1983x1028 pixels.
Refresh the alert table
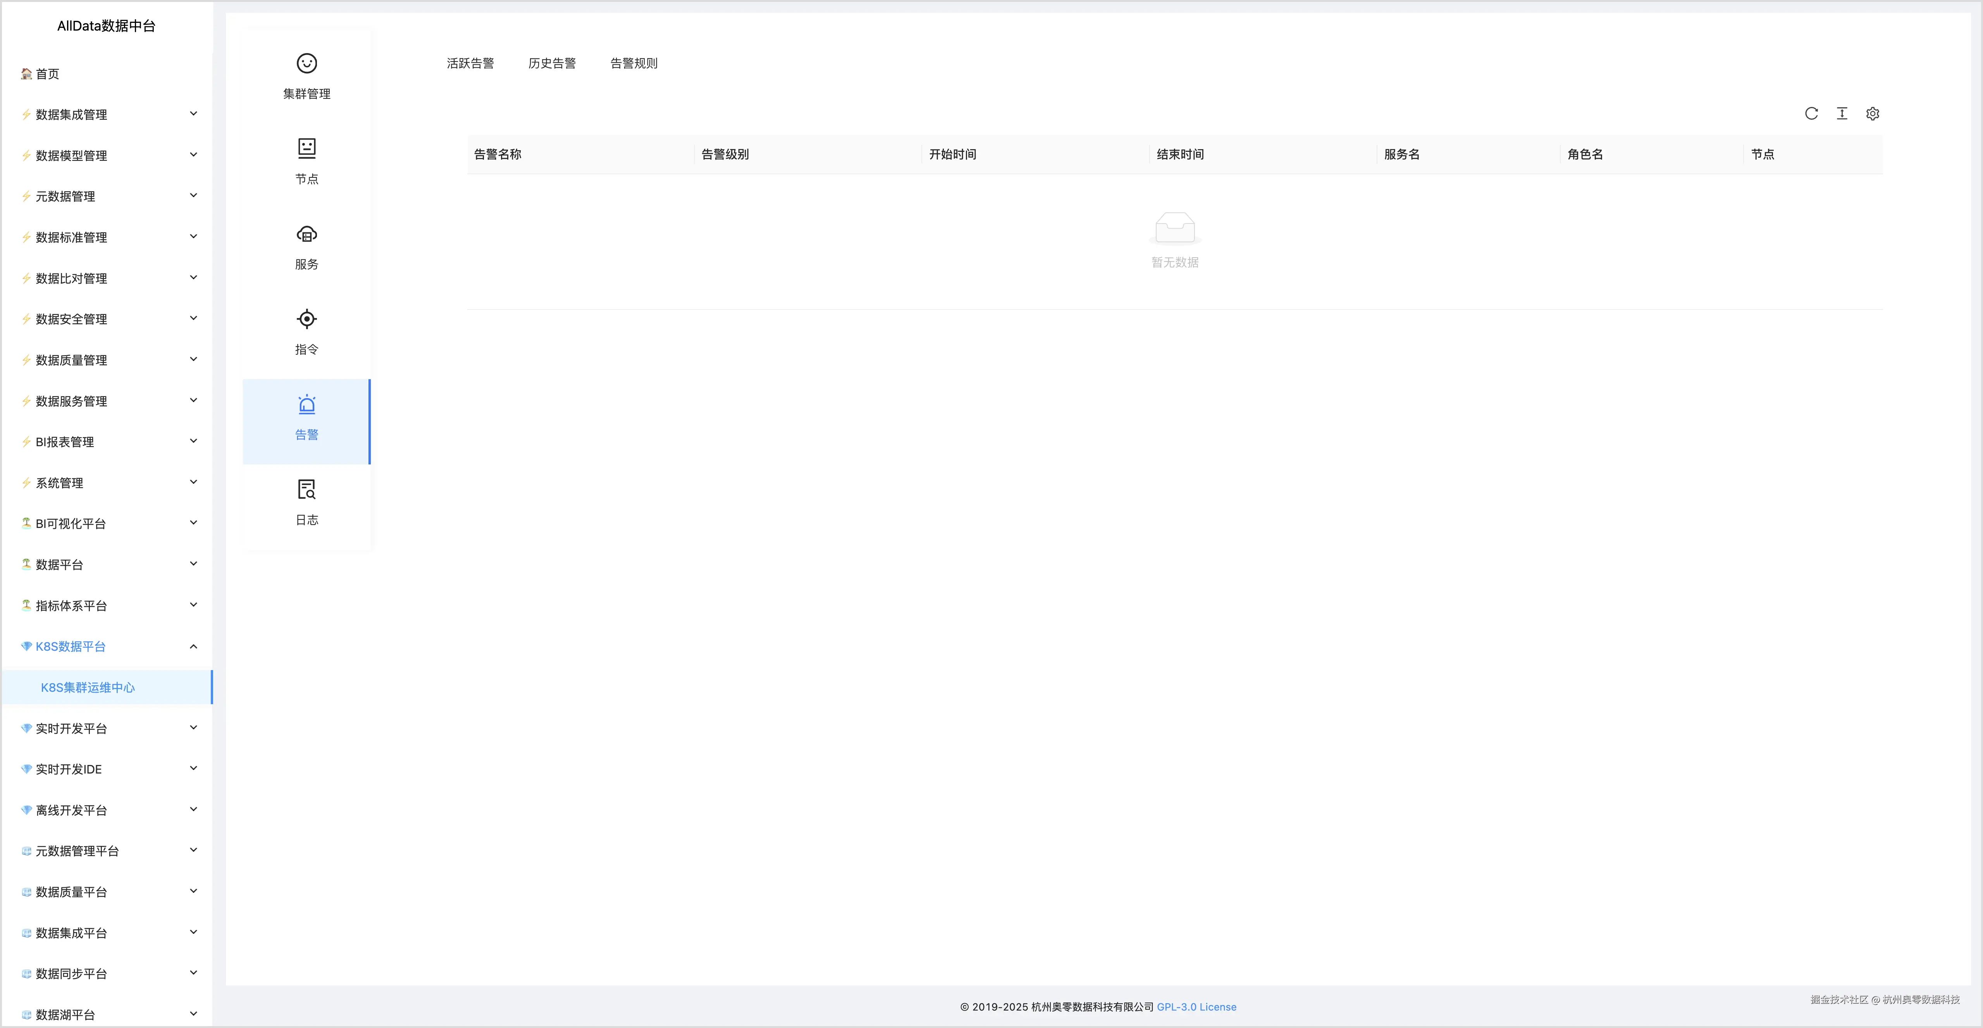click(1811, 114)
